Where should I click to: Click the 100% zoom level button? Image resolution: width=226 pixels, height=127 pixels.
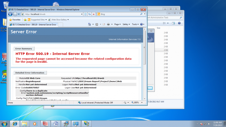point(135,102)
